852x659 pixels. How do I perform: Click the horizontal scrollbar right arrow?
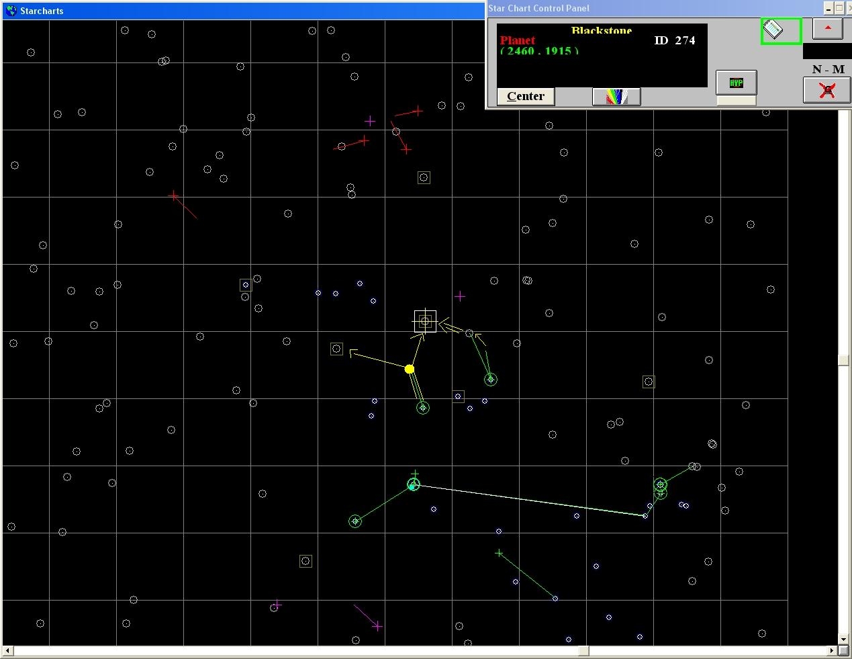pos(833,650)
